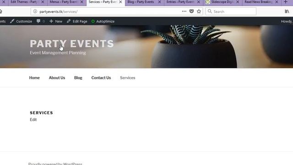Click Edit Page in admin bar

point(80,22)
